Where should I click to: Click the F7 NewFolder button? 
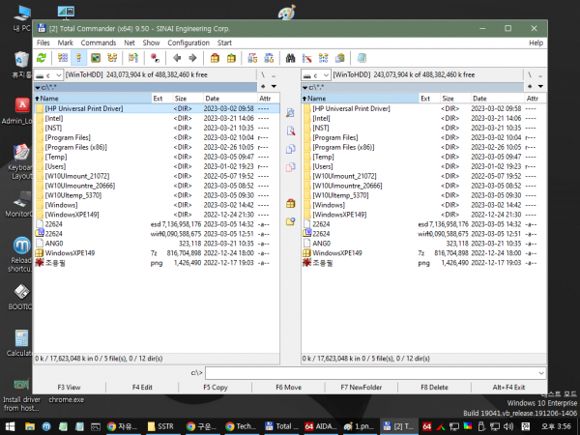tap(361, 388)
